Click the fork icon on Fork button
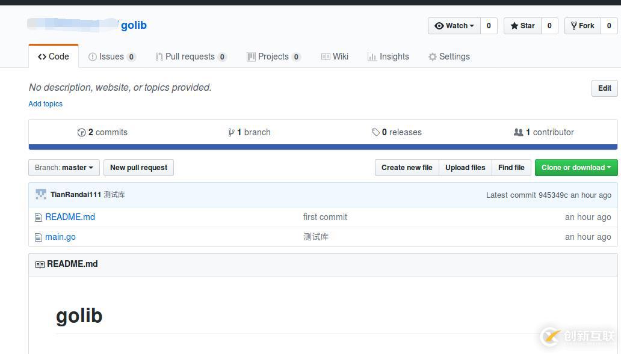Viewport: 621px width, 354px height. 574,26
